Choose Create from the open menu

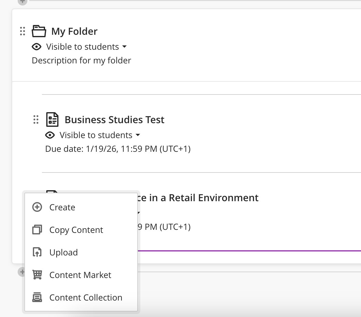coord(62,207)
